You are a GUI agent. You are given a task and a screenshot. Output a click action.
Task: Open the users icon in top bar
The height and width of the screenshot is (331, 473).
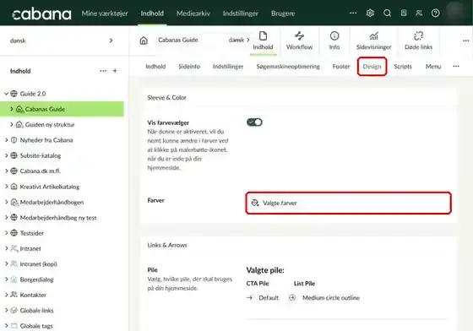point(419,13)
